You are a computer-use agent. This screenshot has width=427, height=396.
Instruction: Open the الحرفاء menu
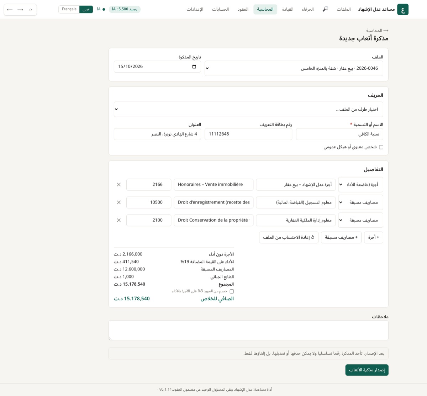(x=308, y=9)
